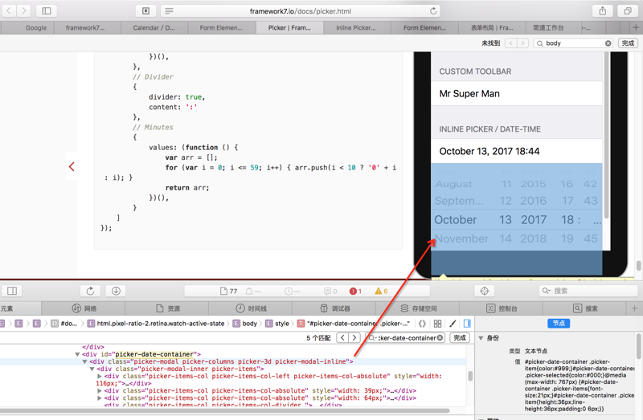Toggle the Safari sidebar button
Viewport: 643px width, 420px height.
coord(47,10)
